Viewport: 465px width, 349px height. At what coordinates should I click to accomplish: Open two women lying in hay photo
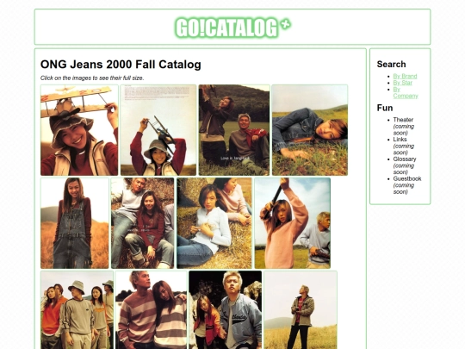214,223
